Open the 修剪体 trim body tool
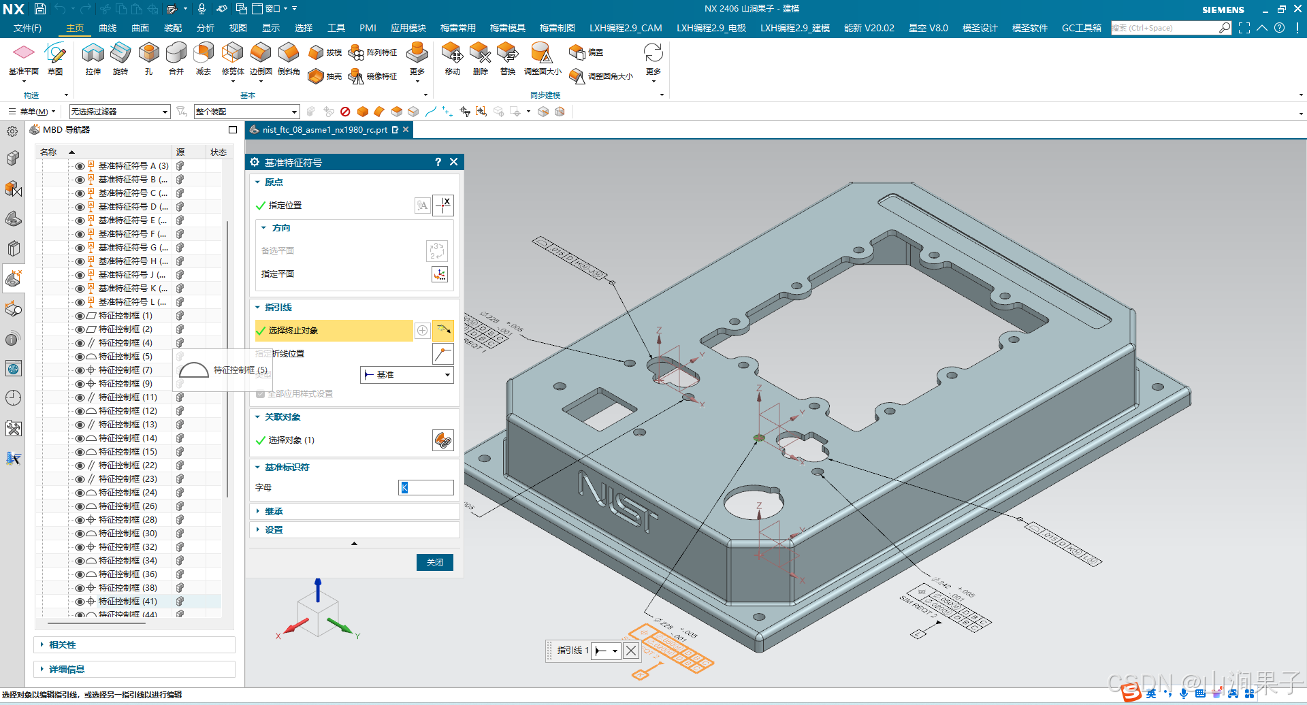This screenshot has height=705, width=1307. 233,59
